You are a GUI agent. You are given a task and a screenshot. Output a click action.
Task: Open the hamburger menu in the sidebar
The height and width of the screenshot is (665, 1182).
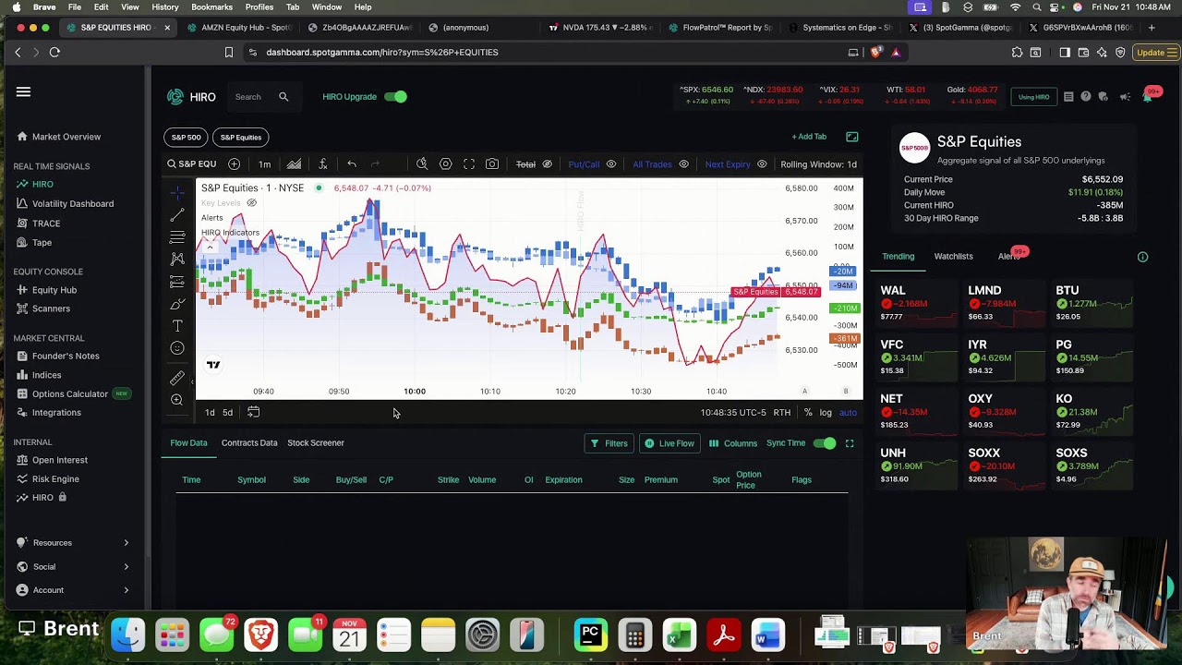pyautogui.click(x=23, y=91)
